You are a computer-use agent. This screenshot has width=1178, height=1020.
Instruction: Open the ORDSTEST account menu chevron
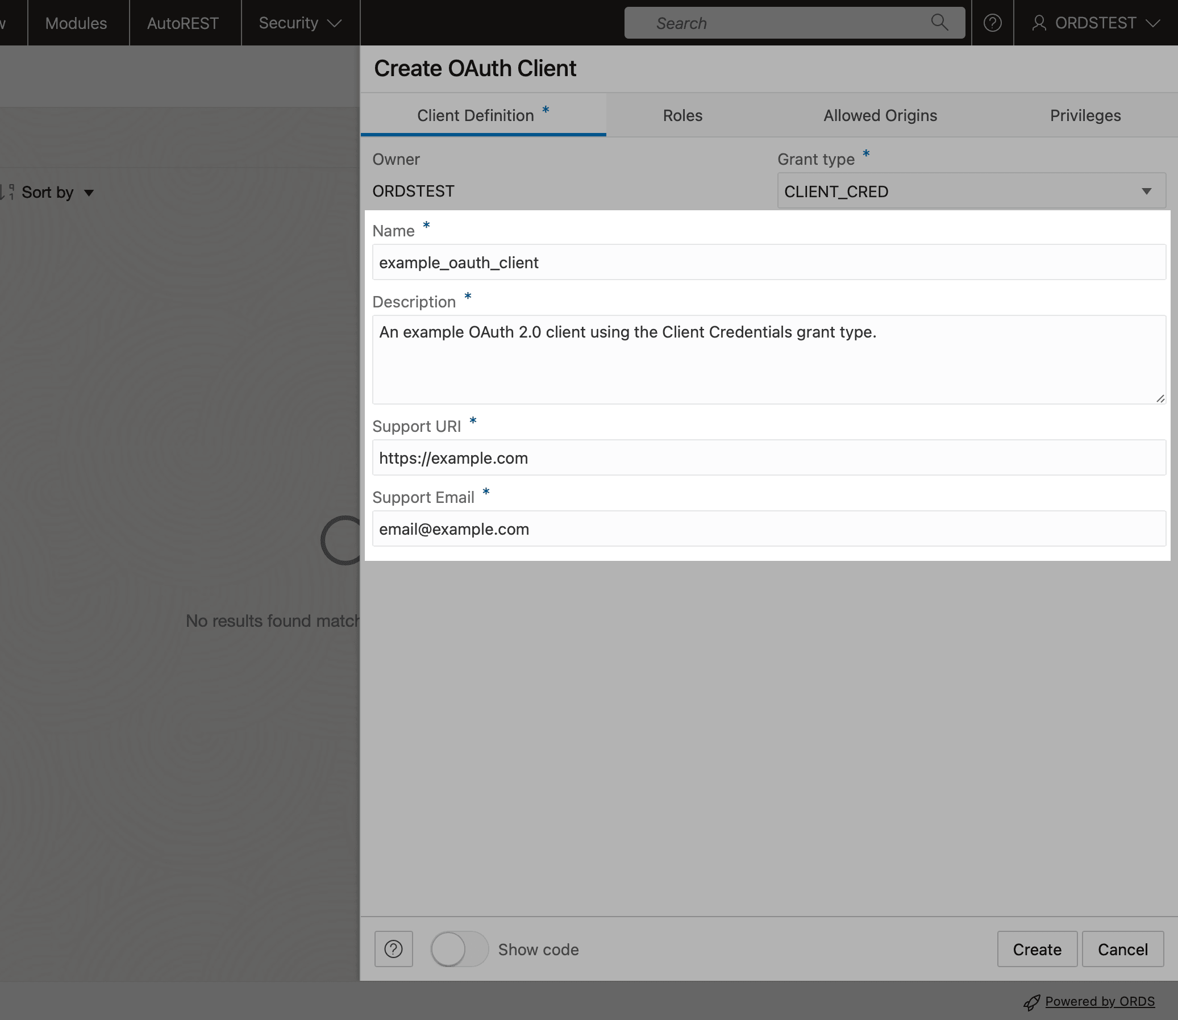1153,23
